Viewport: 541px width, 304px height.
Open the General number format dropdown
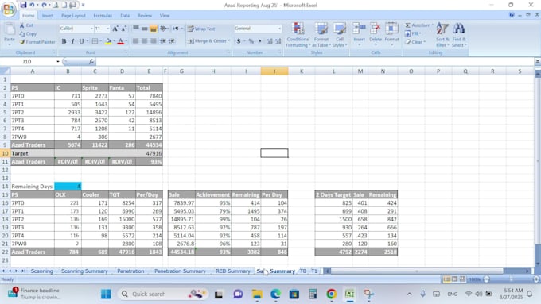pyautogui.click(x=279, y=29)
